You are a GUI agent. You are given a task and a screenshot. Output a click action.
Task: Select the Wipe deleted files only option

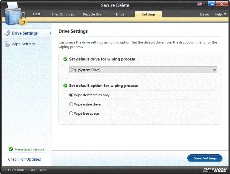click(x=71, y=95)
